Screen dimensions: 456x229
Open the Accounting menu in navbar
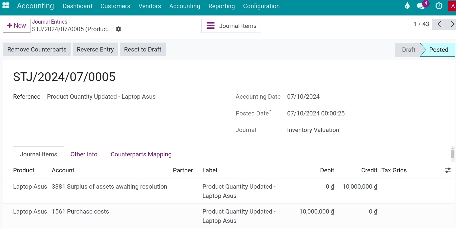point(185,6)
